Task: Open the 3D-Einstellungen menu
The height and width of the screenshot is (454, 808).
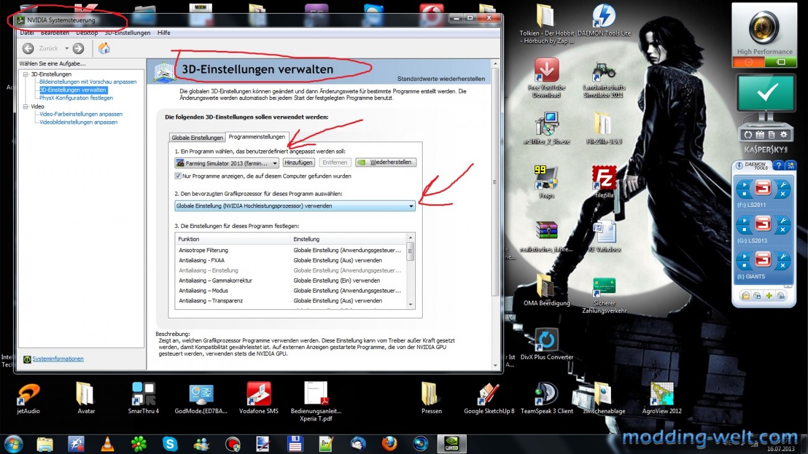Action: [x=127, y=33]
